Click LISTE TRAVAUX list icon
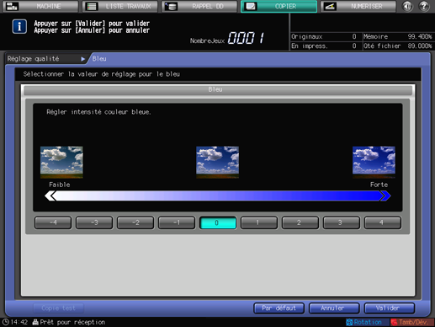This screenshot has width=435, height=327. [x=92, y=6]
